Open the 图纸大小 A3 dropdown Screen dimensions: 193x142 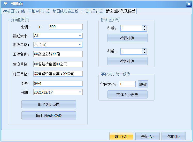[80, 35]
